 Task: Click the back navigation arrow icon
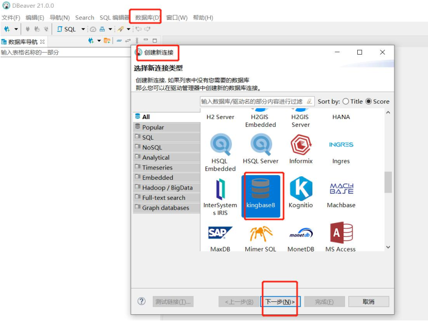(x=139, y=29)
